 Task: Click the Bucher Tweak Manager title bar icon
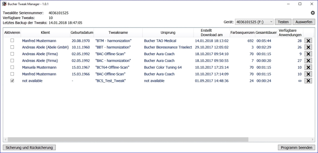4,4
